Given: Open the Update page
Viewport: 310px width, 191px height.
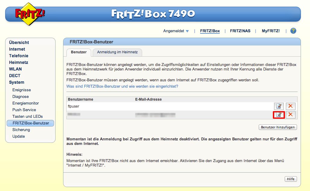Looking at the screenshot, I should [19, 136].
